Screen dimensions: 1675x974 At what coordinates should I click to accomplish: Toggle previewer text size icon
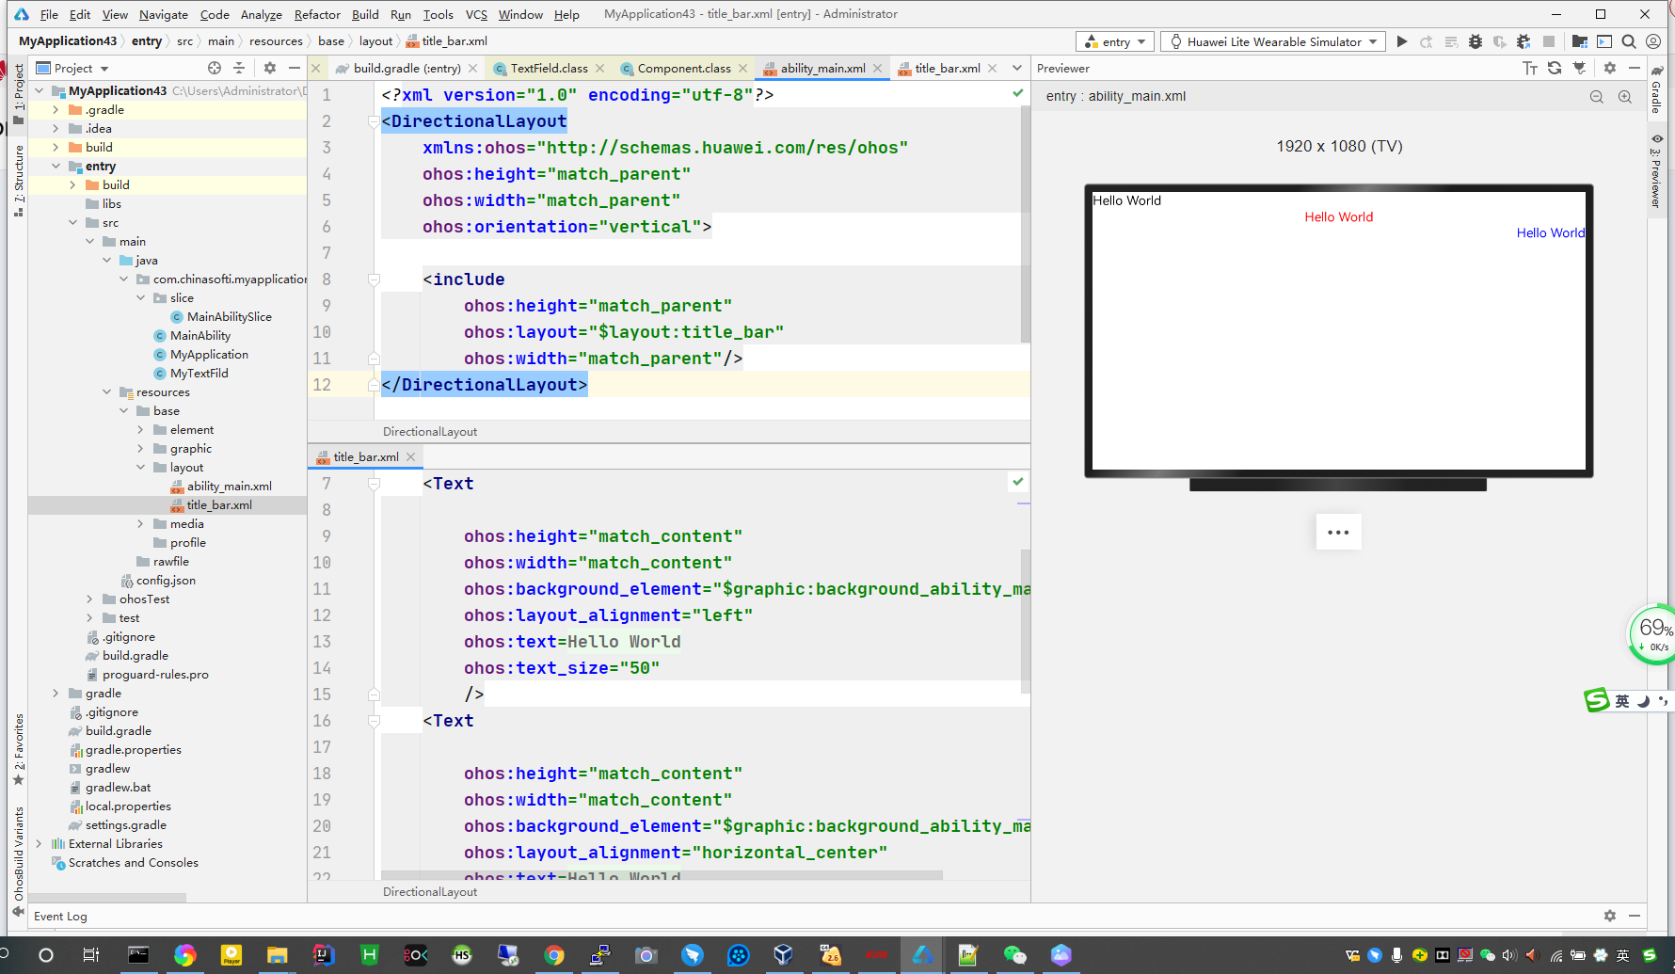(x=1530, y=68)
